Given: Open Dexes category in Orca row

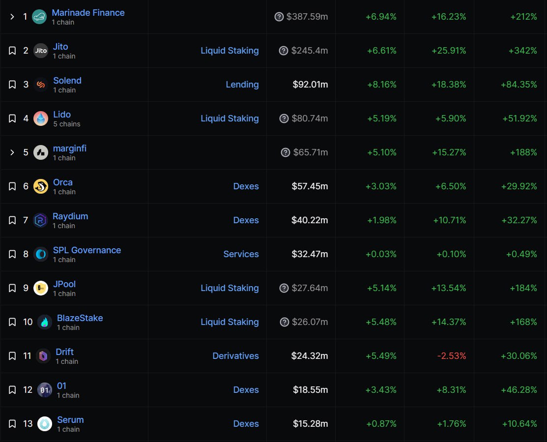Looking at the screenshot, I should (246, 186).
